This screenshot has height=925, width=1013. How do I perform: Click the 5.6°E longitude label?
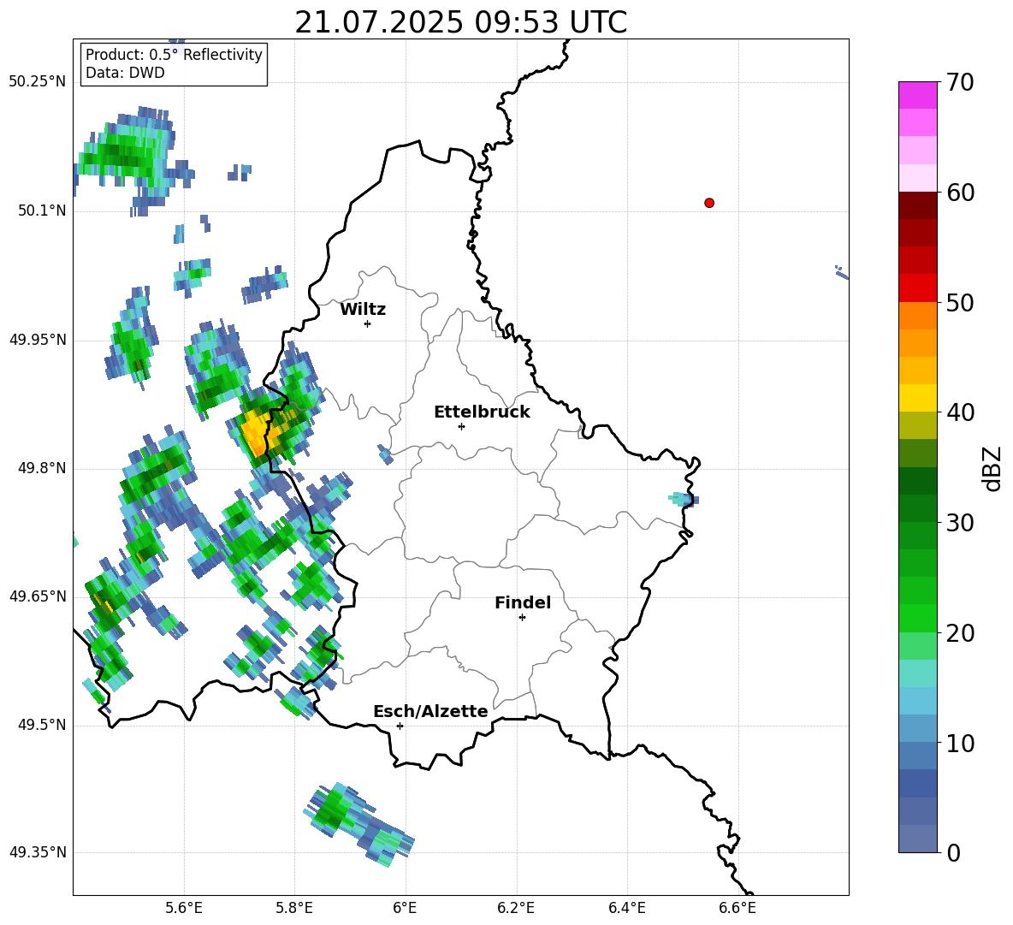tap(184, 908)
